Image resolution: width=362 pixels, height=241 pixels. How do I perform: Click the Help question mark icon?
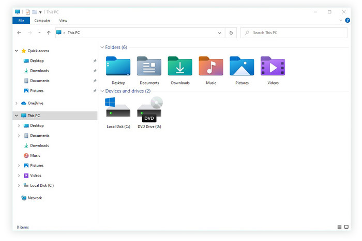point(348,21)
